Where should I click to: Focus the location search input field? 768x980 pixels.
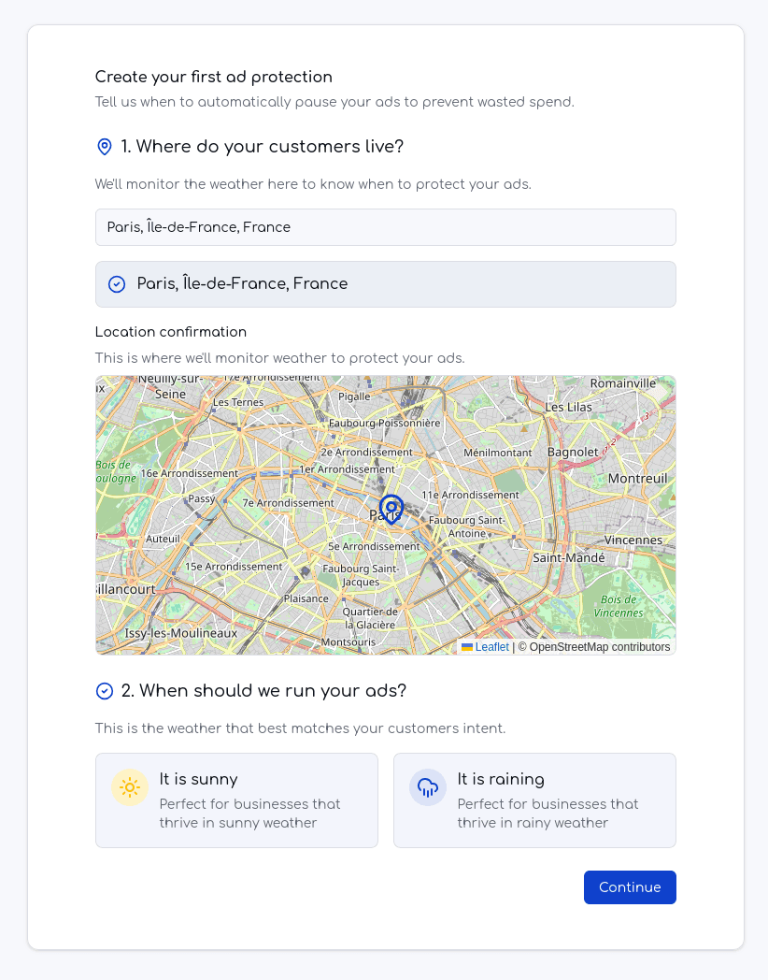385,227
